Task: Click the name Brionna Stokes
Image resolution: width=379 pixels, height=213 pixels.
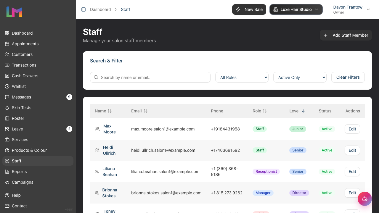Action: click(x=110, y=193)
